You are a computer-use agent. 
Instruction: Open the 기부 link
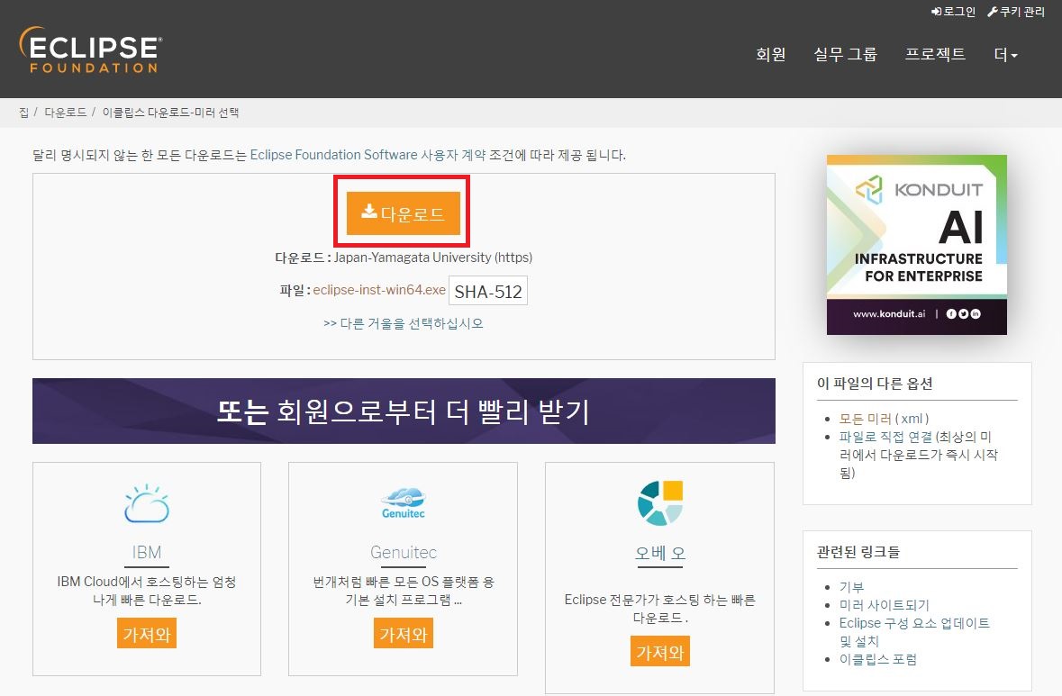pos(851,587)
